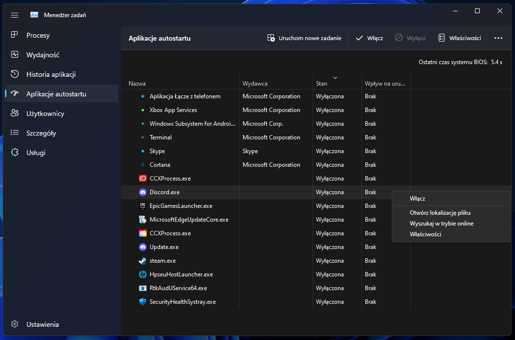Screen dimensions: 515x340
Task: Click the Włącz toolbar button
Action: click(x=370, y=38)
